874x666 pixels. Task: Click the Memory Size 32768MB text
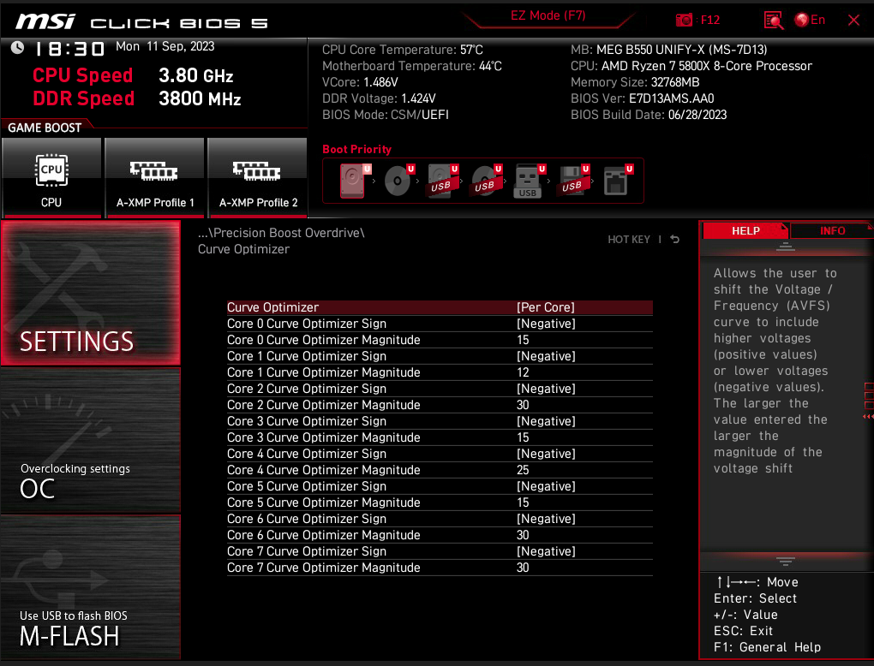click(x=635, y=82)
